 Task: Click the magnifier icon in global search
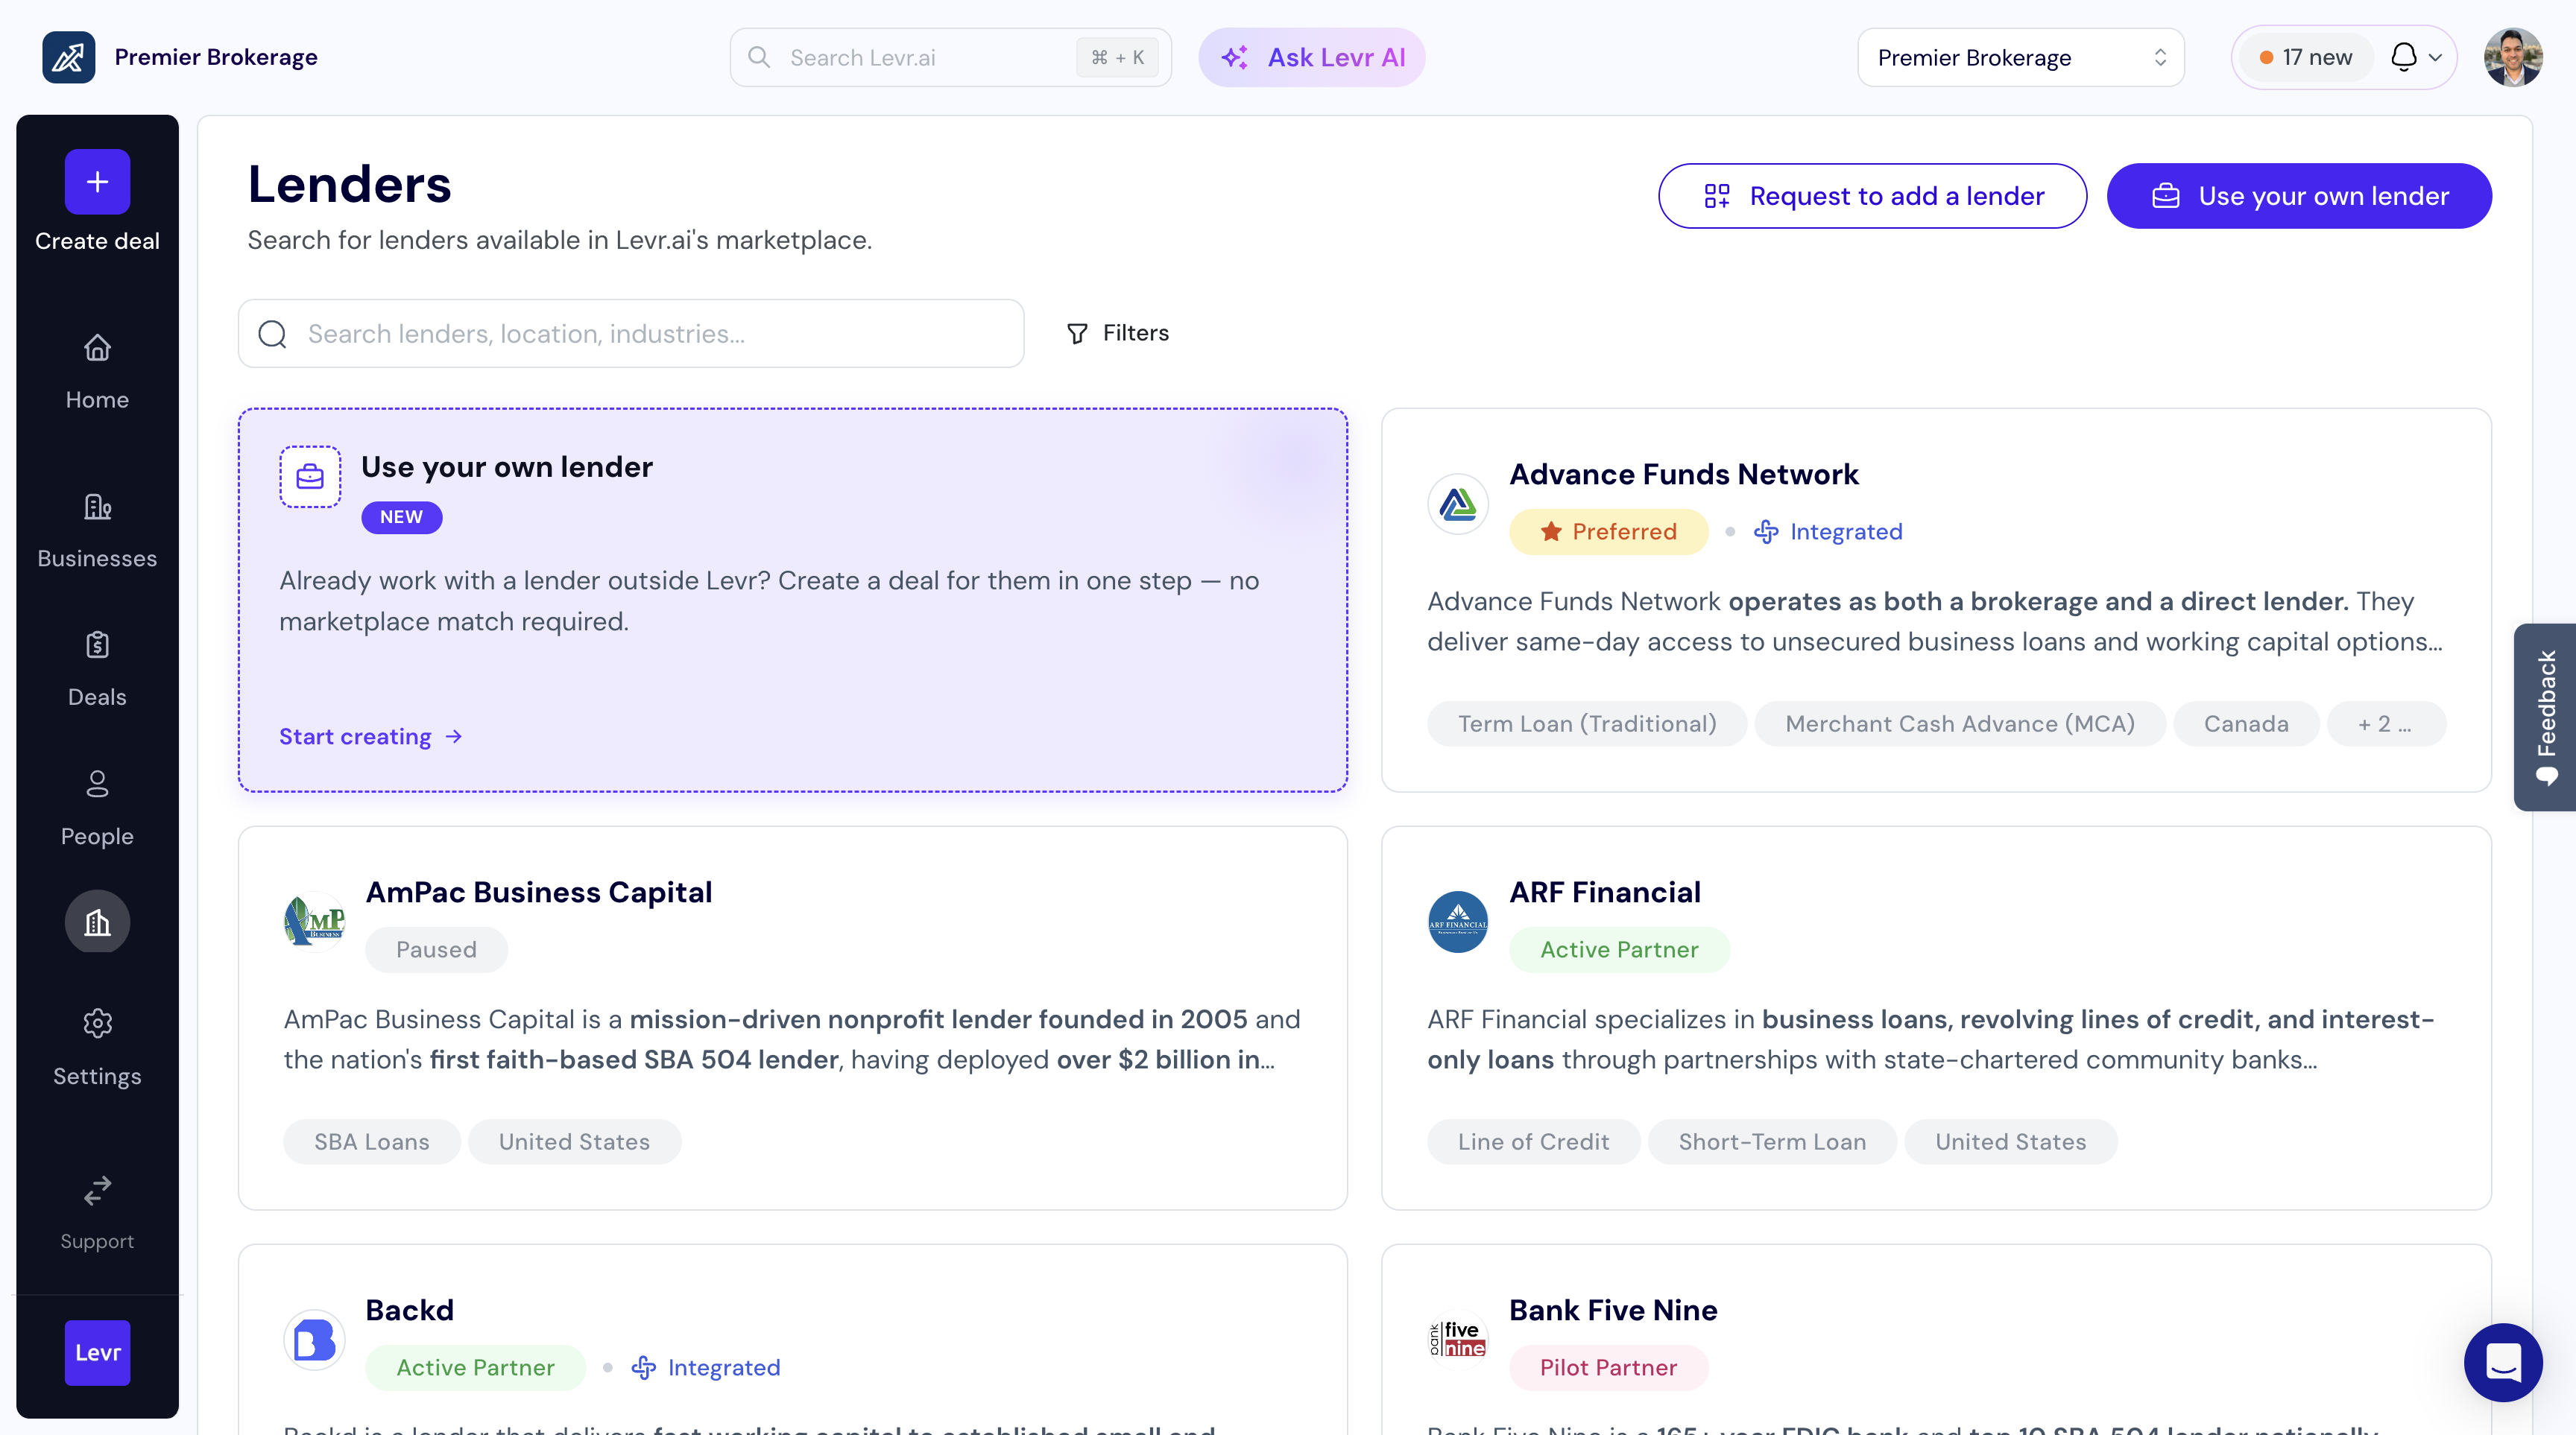759,57
